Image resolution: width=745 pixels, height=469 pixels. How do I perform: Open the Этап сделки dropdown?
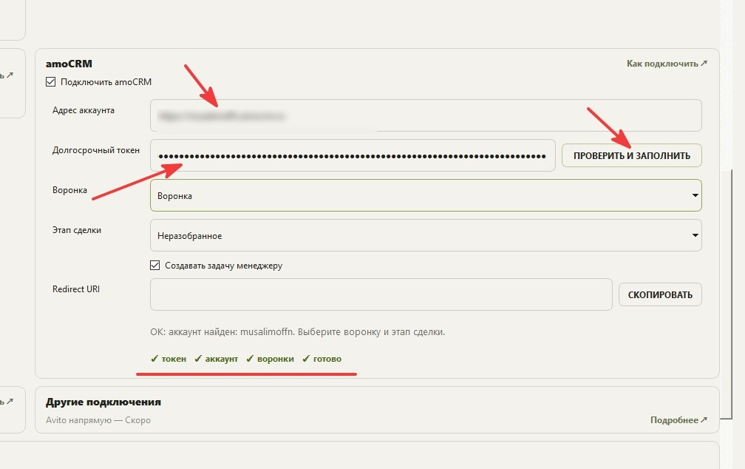pyautogui.click(x=426, y=235)
